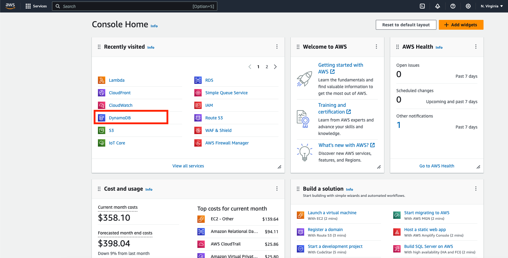Open AWS Health widget options menu
The height and width of the screenshot is (258, 508).
[x=476, y=47]
